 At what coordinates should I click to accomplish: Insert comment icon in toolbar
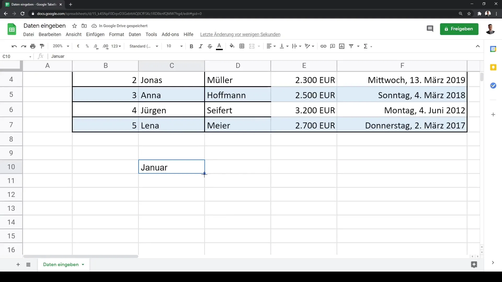coord(333,46)
